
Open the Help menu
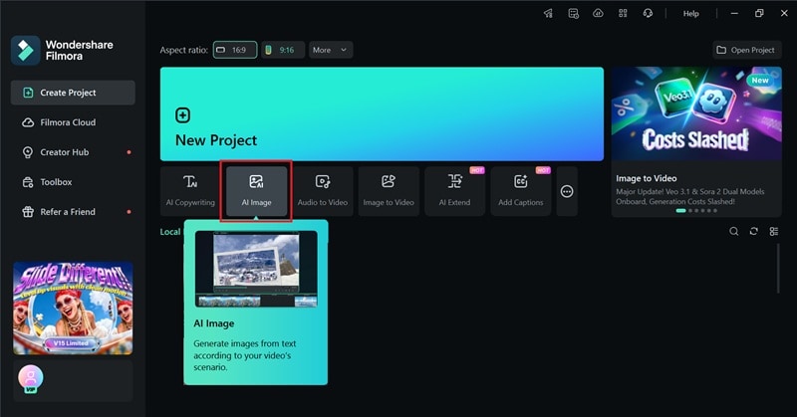[x=690, y=14]
